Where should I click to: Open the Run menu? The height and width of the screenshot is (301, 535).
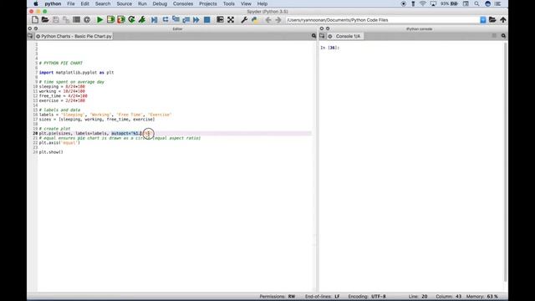tap(142, 3)
